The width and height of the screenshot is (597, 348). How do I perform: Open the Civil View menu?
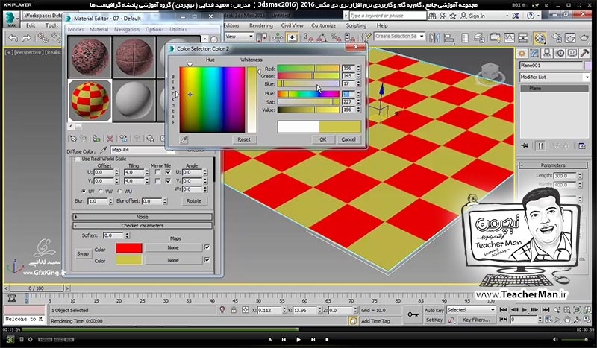[292, 25]
